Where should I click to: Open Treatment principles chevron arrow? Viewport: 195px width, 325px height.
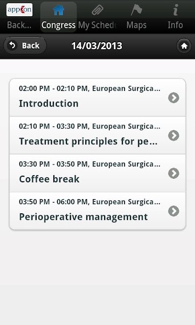point(174,136)
